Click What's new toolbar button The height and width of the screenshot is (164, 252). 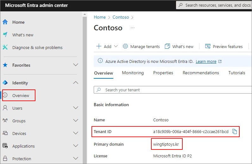click(179, 46)
